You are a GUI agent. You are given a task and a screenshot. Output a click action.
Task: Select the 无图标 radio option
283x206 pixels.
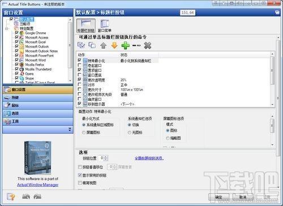130,132
